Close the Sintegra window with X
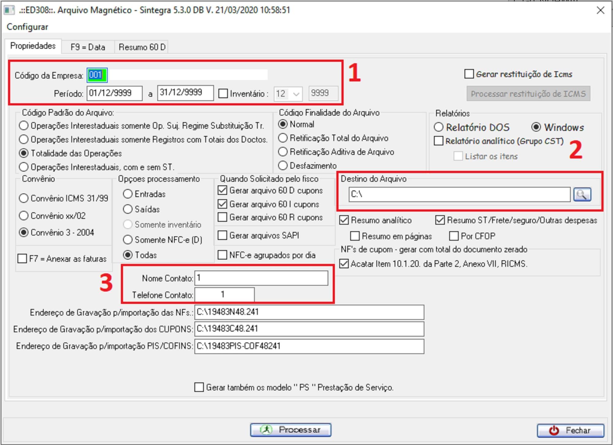613x445 pixels. click(x=600, y=10)
